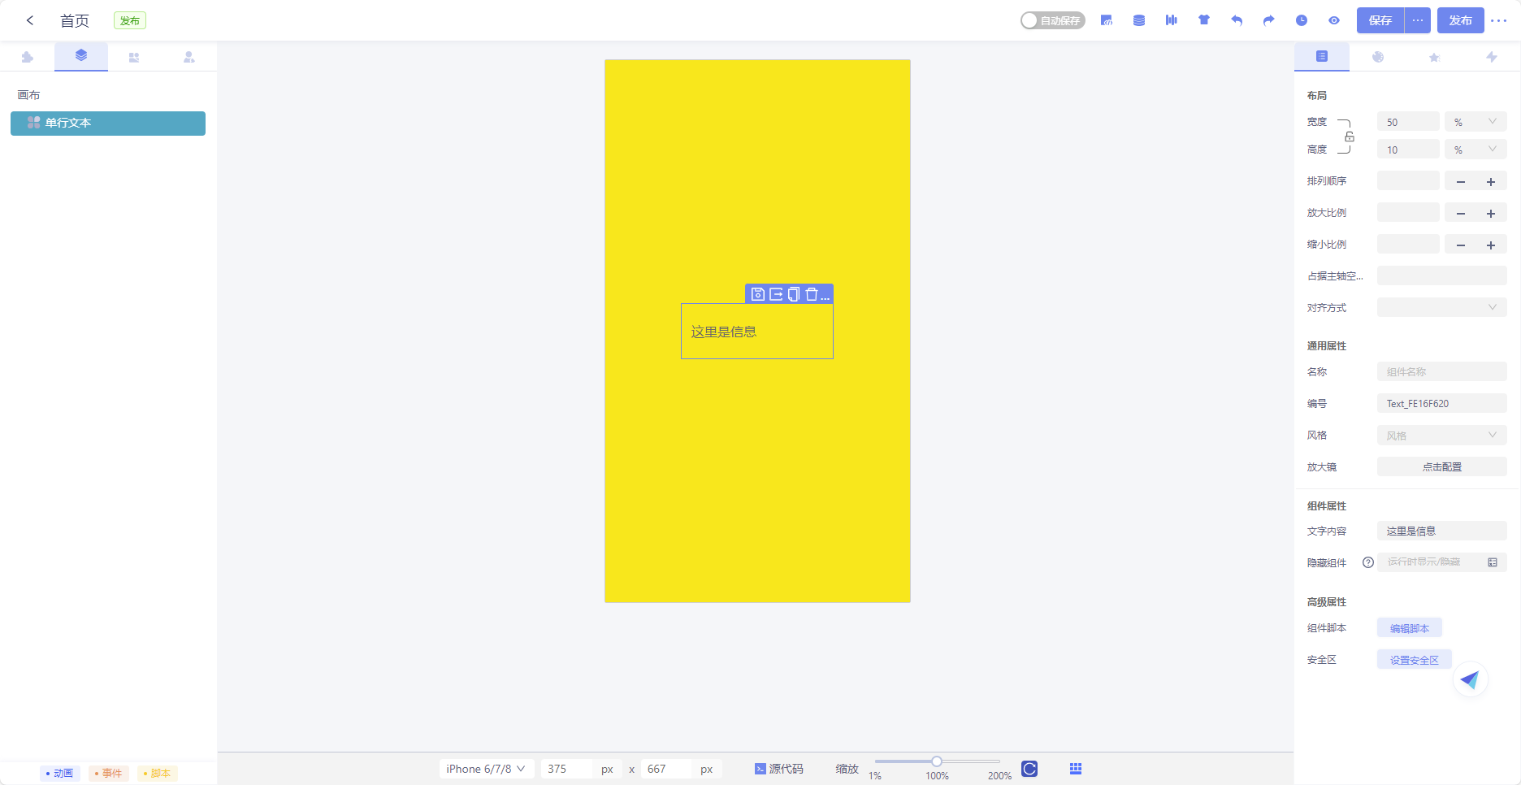Undo the last action
Viewport: 1521px width, 785px height.
click(1237, 20)
